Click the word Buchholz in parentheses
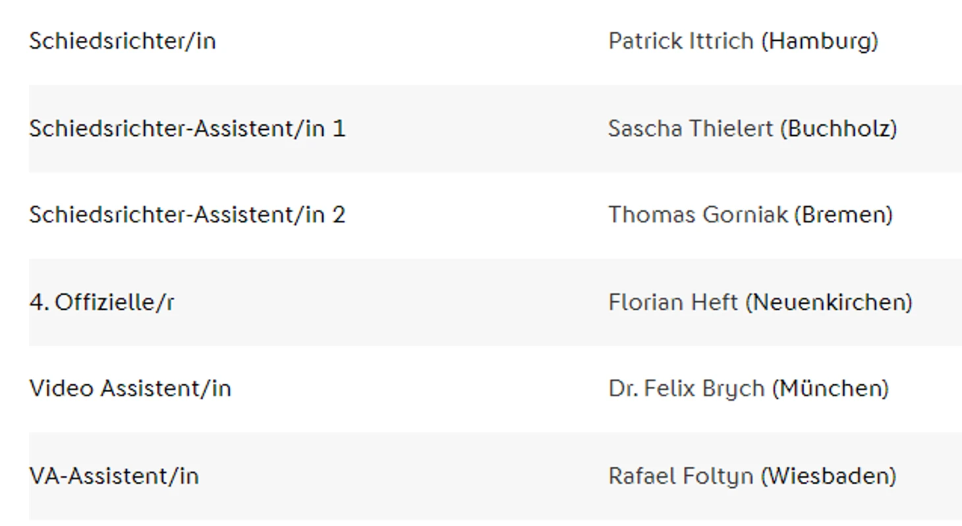This screenshot has height=526, width=962. click(x=839, y=128)
